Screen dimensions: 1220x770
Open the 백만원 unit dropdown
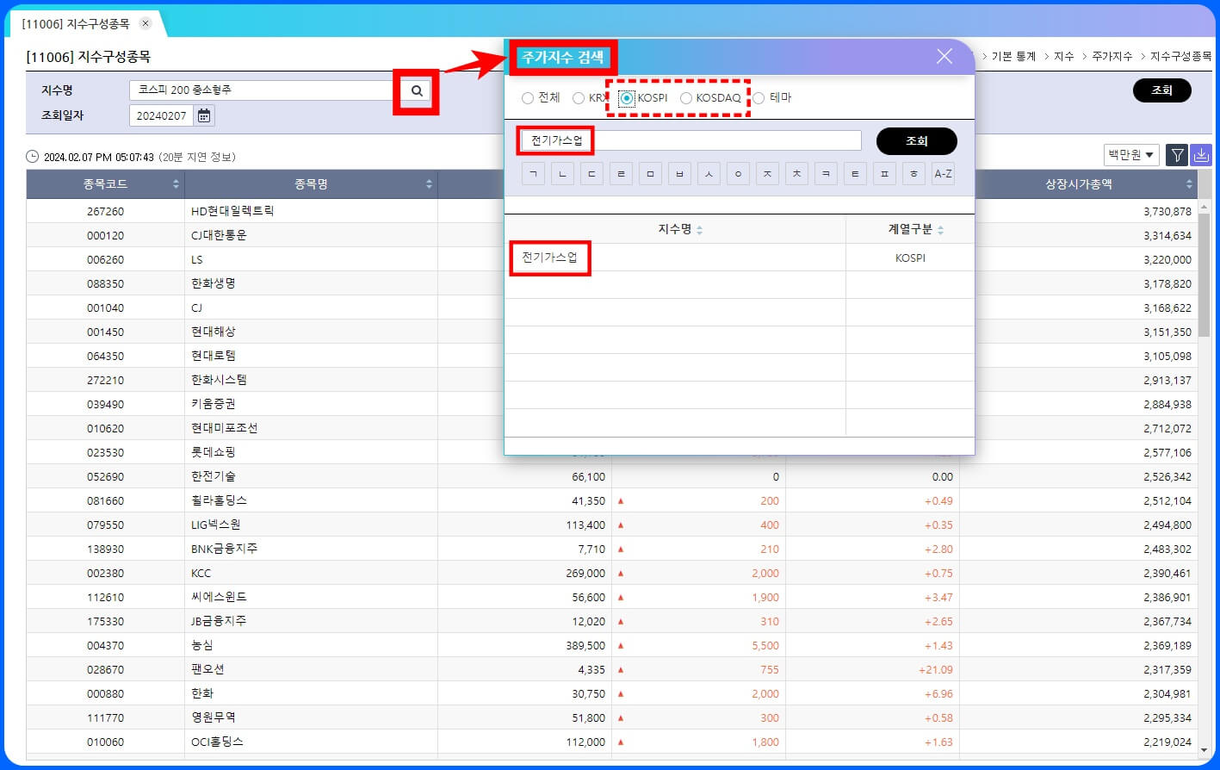click(1131, 155)
